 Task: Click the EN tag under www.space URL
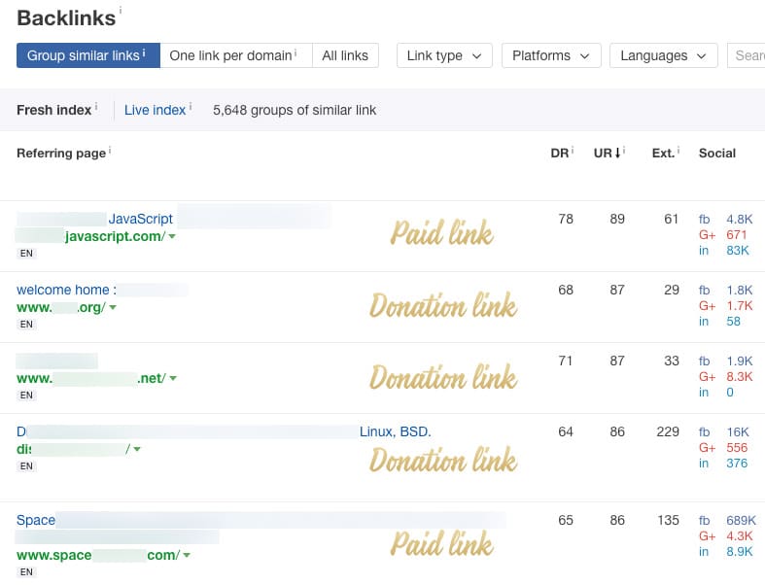coord(26,571)
